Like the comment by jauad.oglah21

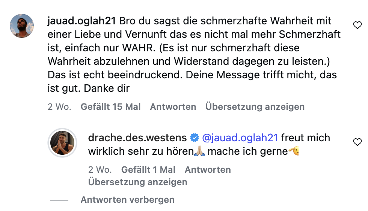click(357, 25)
